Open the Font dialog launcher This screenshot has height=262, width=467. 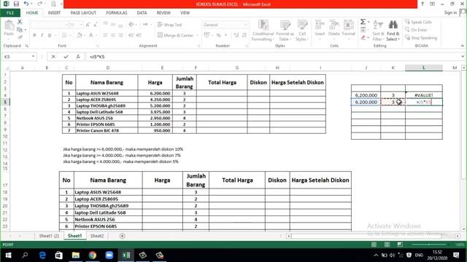[98, 46]
